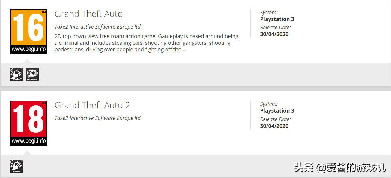Click www.pegi.info text on the 16 badge
The width and height of the screenshot is (391, 178).
pyautogui.click(x=28, y=49)
